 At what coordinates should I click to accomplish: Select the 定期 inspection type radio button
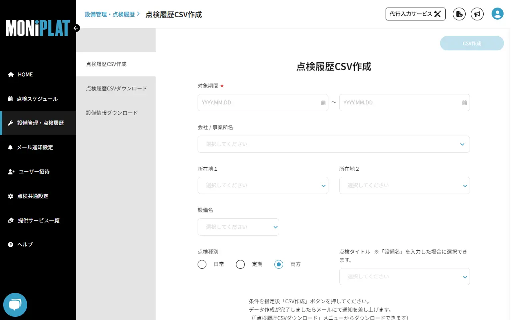[240, 264]
